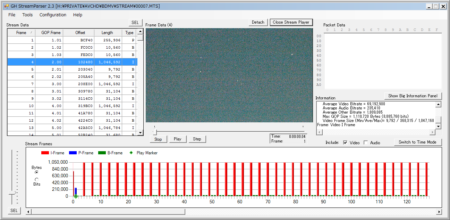Image resolution: width=450 pixels, height=220 pixels.
Task: Click the red I-Frame legend swatch
Action: pos(45,153)
